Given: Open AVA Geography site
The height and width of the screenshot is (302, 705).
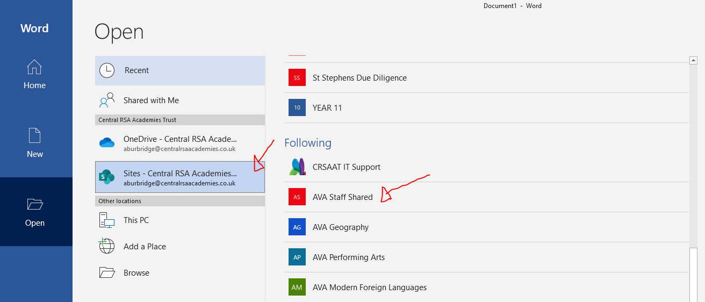Looking at the screenshot, I should [486, 227].
